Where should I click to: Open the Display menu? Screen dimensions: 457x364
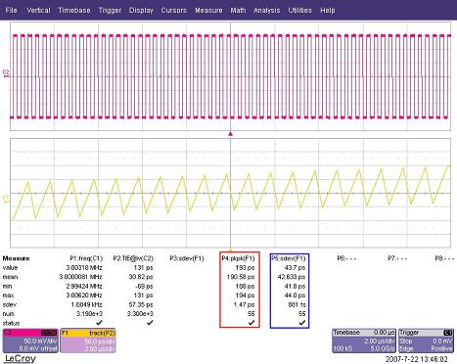coord(141,10)
